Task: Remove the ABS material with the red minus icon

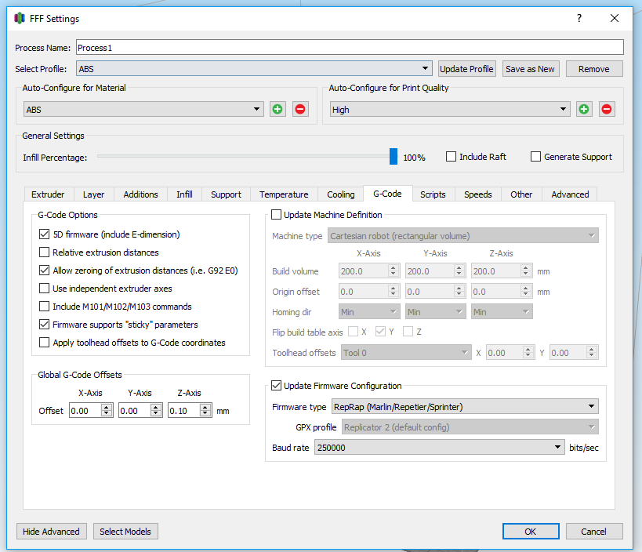Action: 300,109
